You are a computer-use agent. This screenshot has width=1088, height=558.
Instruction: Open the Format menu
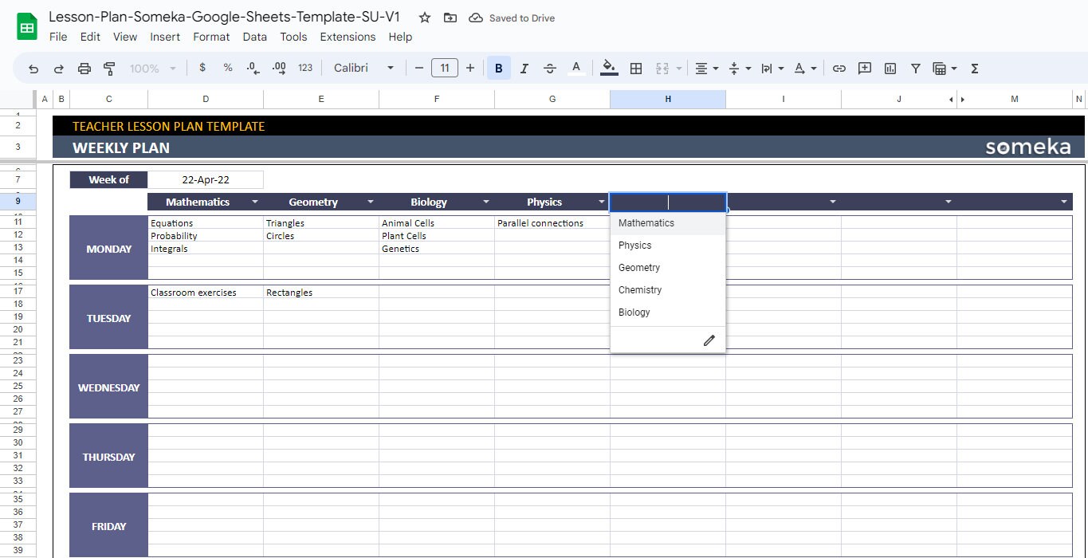210,37
